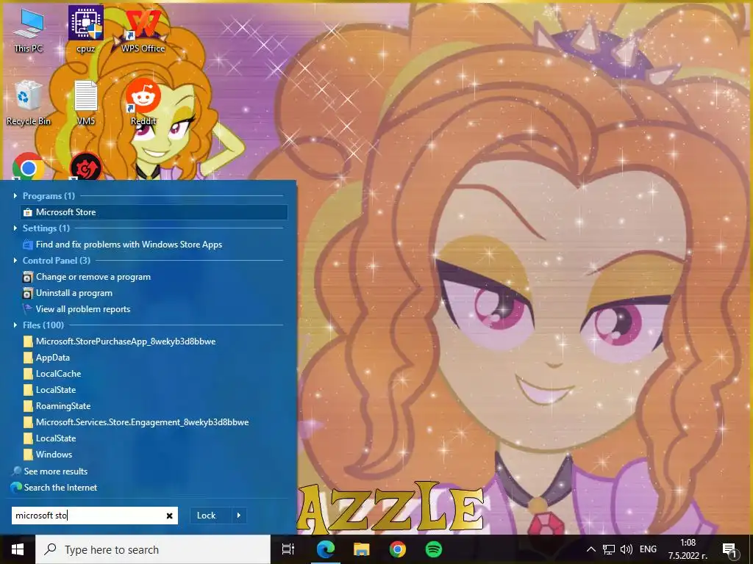Collapse the Files (100) results group
Screen dimensions: 753x564
(15, 325)
